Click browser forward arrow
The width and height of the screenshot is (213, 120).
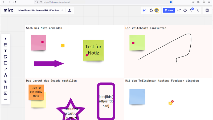[9, 2]
